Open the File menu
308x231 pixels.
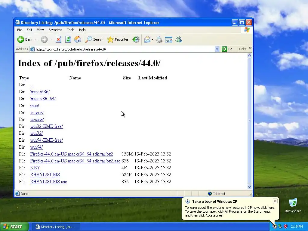click(20, 30)
